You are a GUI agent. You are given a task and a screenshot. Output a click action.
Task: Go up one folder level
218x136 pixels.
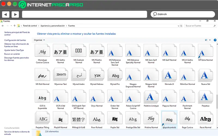pos(15,26)
